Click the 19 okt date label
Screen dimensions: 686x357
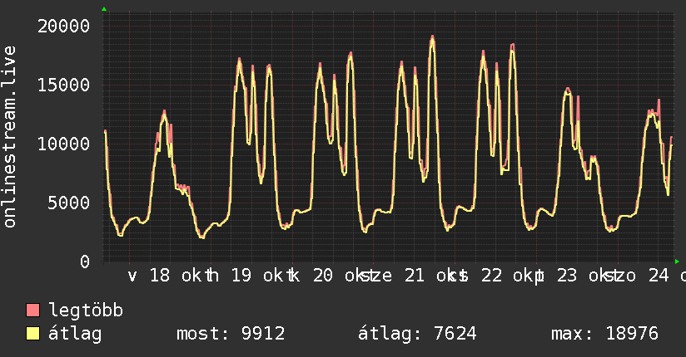(258, 276)
